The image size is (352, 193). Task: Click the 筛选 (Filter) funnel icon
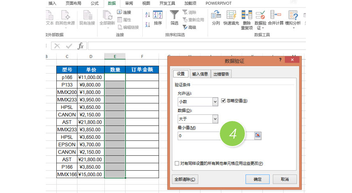[174, 15]
